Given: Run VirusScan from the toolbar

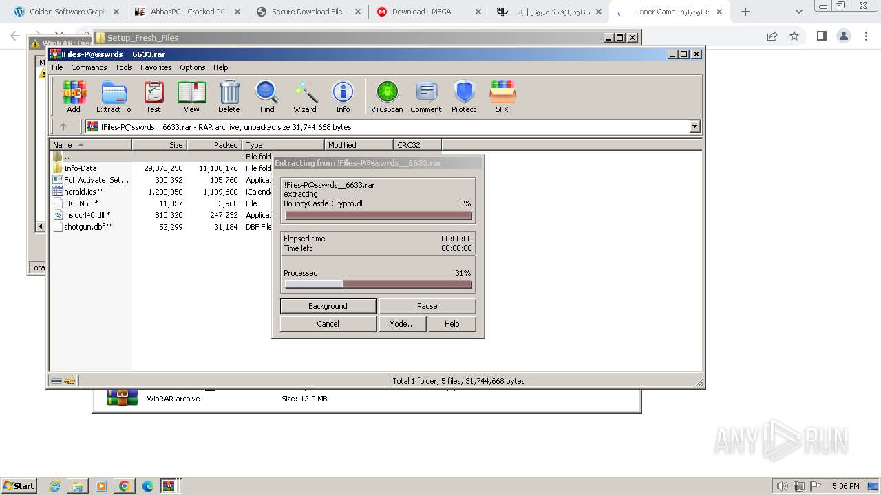Looking at the screenshot, I should tap(387, 97).
